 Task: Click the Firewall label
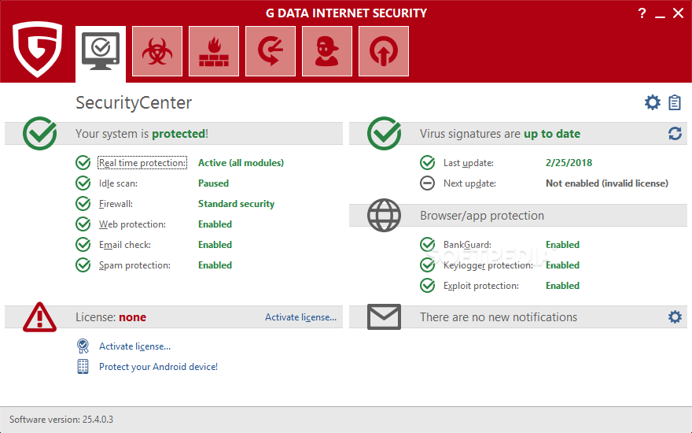pos(116,204)
